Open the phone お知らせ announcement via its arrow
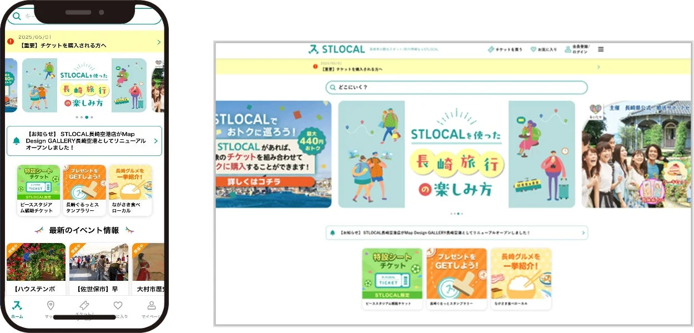Image resolution: width=694 pixels, height=333 pixels. [155, 141]
